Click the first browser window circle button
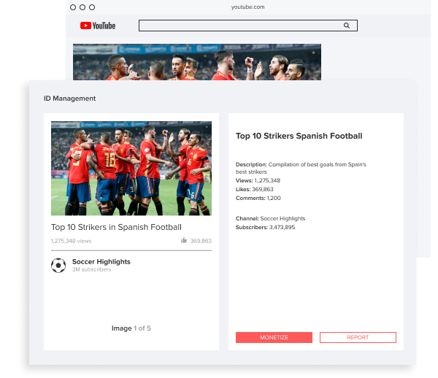The height and width of the screenshot is (378, 438). pyautogui.click(x=73, y=7)
